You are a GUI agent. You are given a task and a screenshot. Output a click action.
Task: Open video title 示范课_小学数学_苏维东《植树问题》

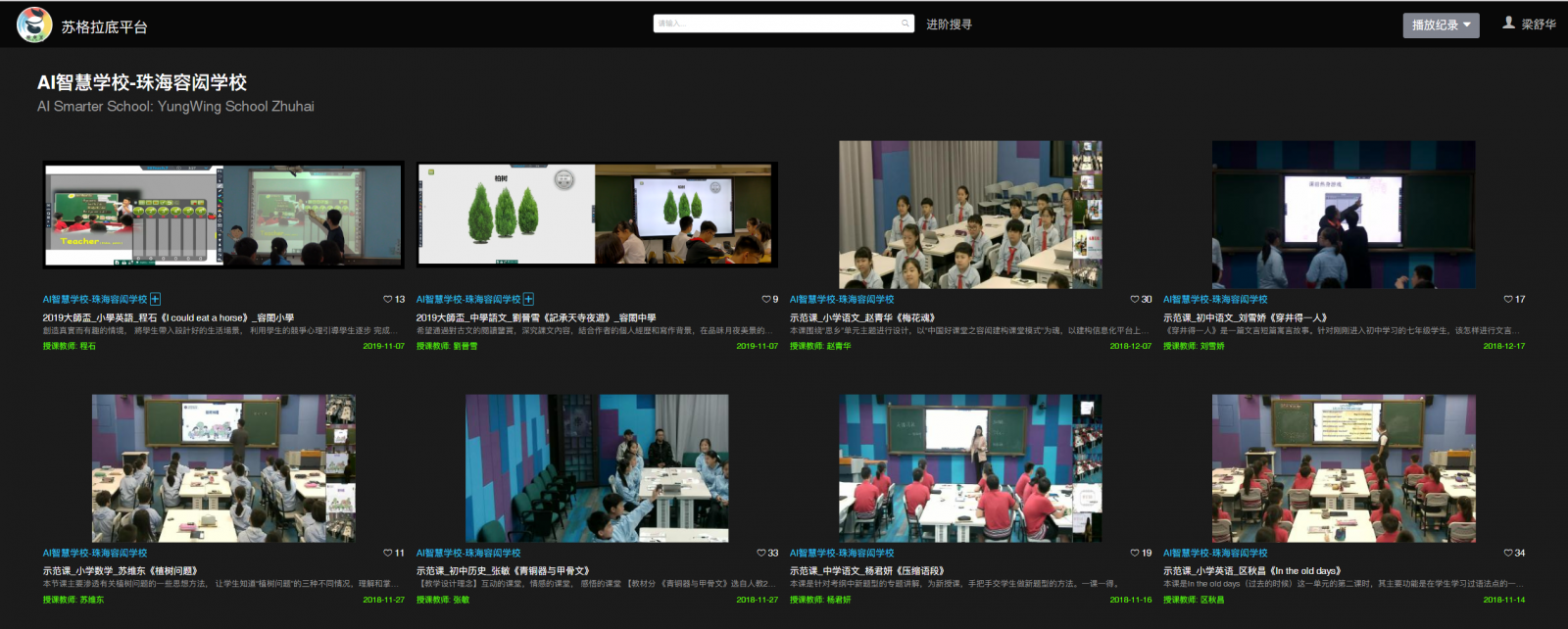click(x=121, y=570)
